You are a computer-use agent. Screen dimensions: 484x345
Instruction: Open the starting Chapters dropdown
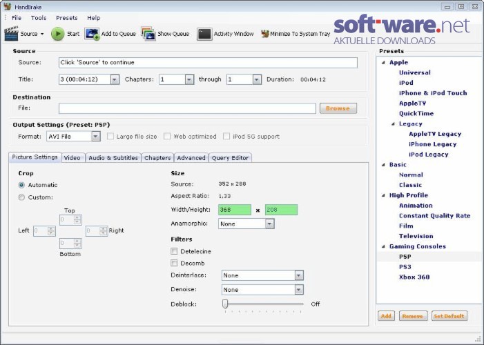click(189, 79)
